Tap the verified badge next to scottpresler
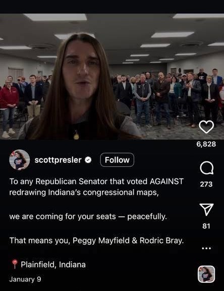224x291 pixels. point(88,160)
